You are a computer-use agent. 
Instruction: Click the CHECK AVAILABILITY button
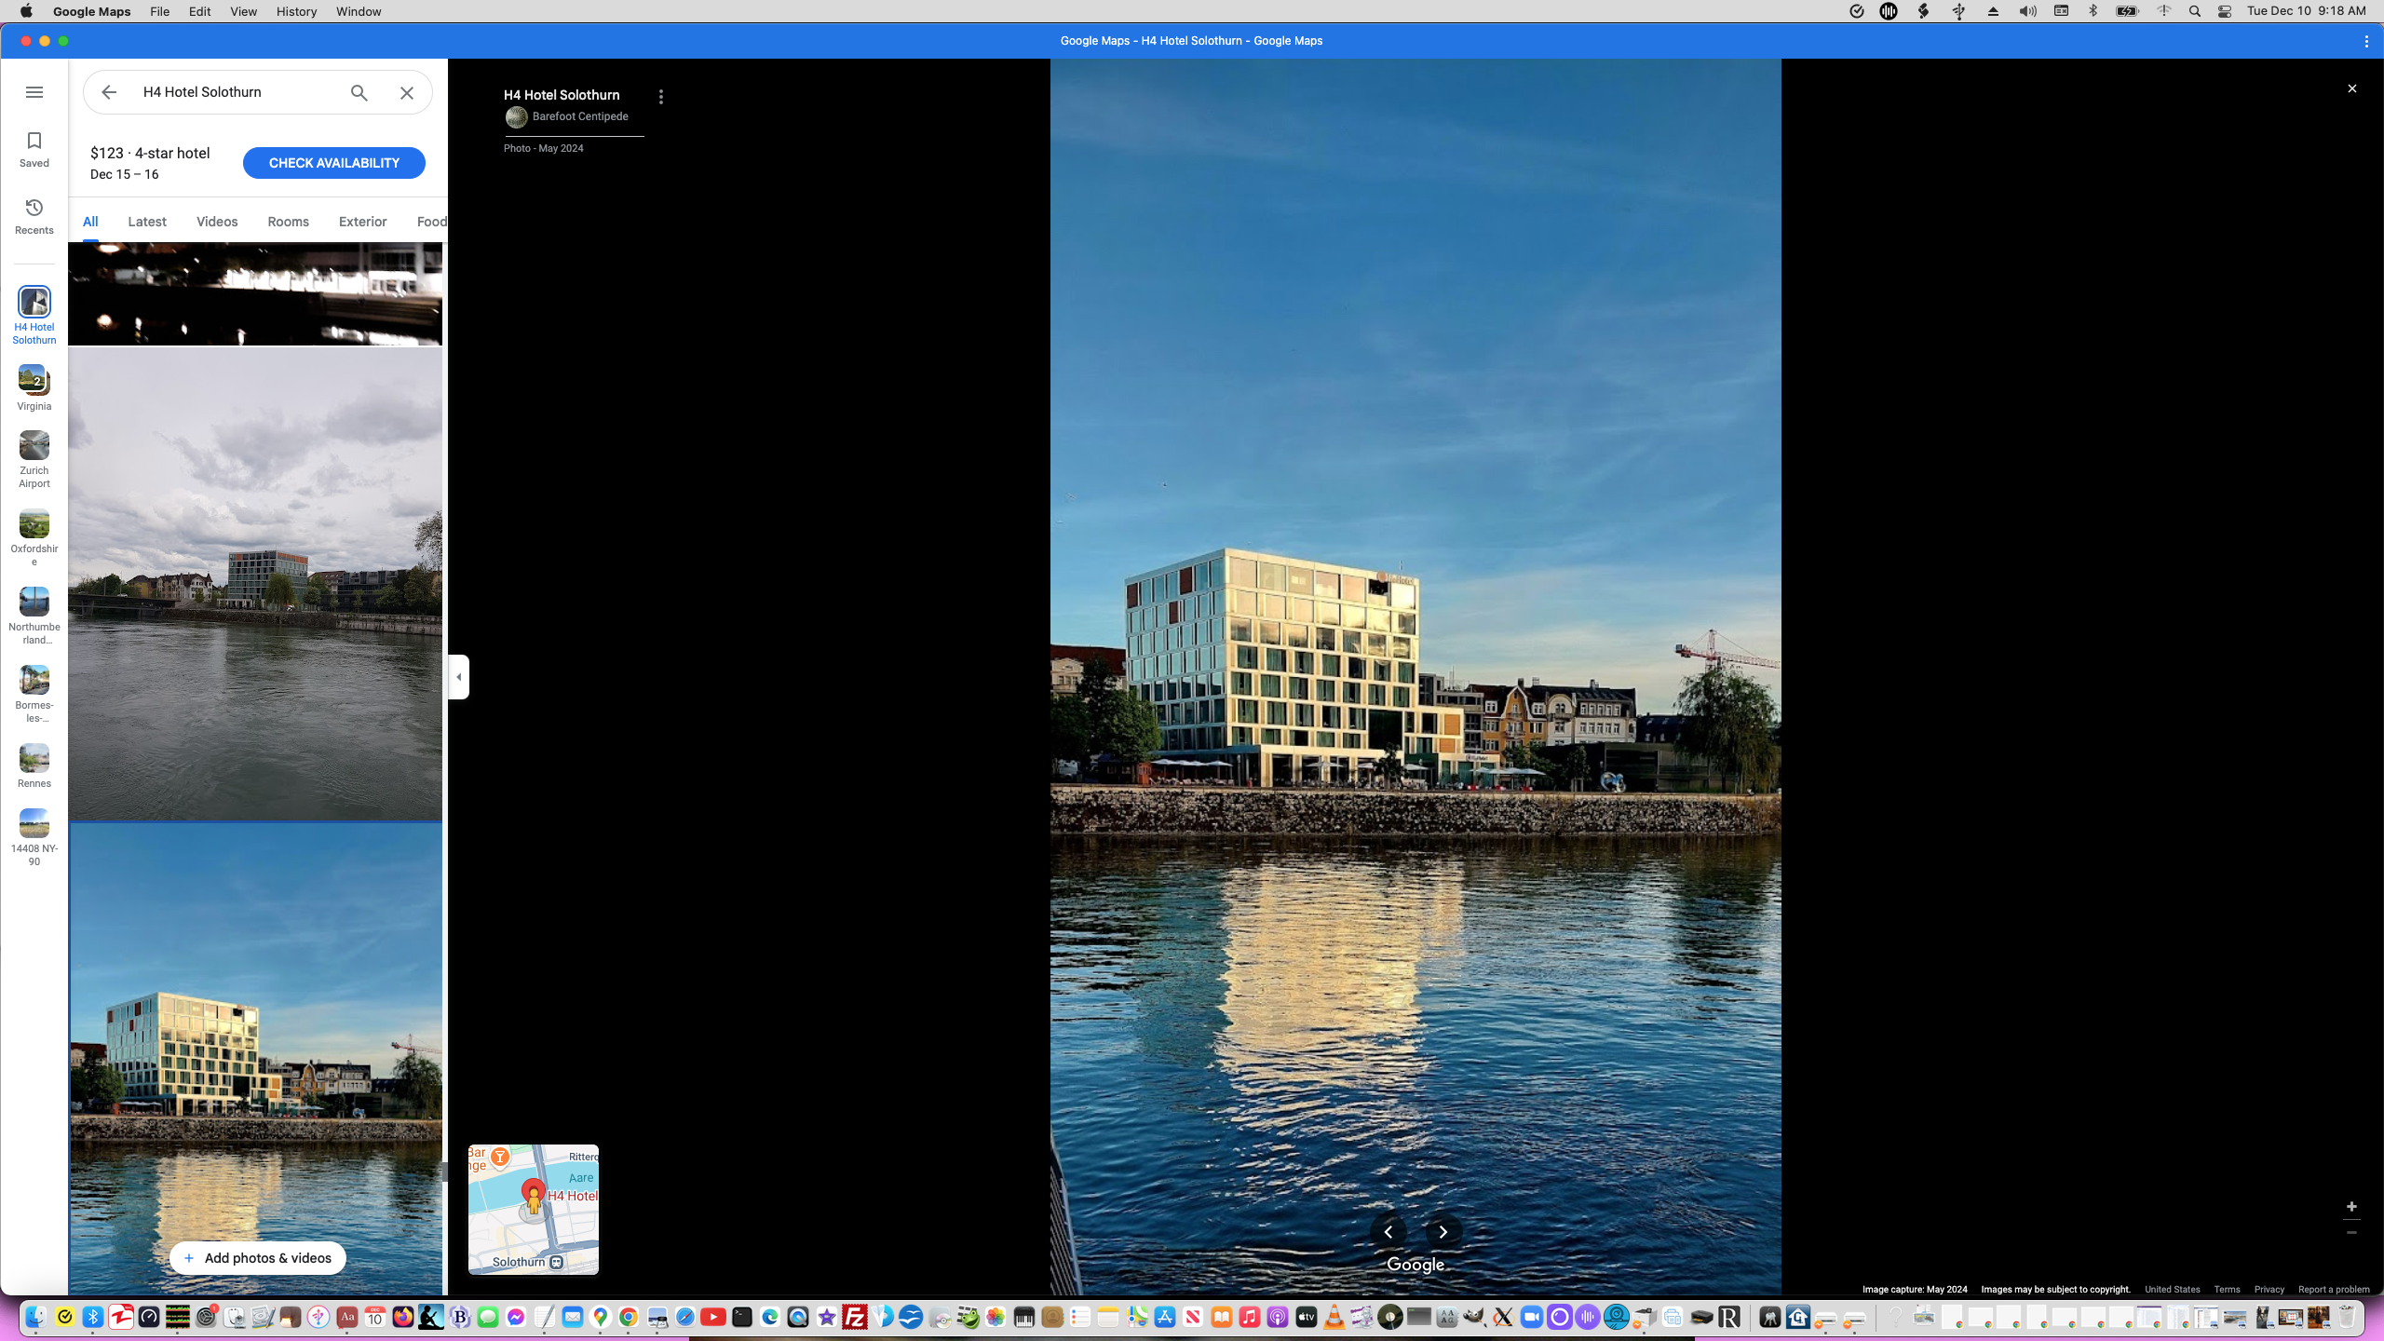333,162
